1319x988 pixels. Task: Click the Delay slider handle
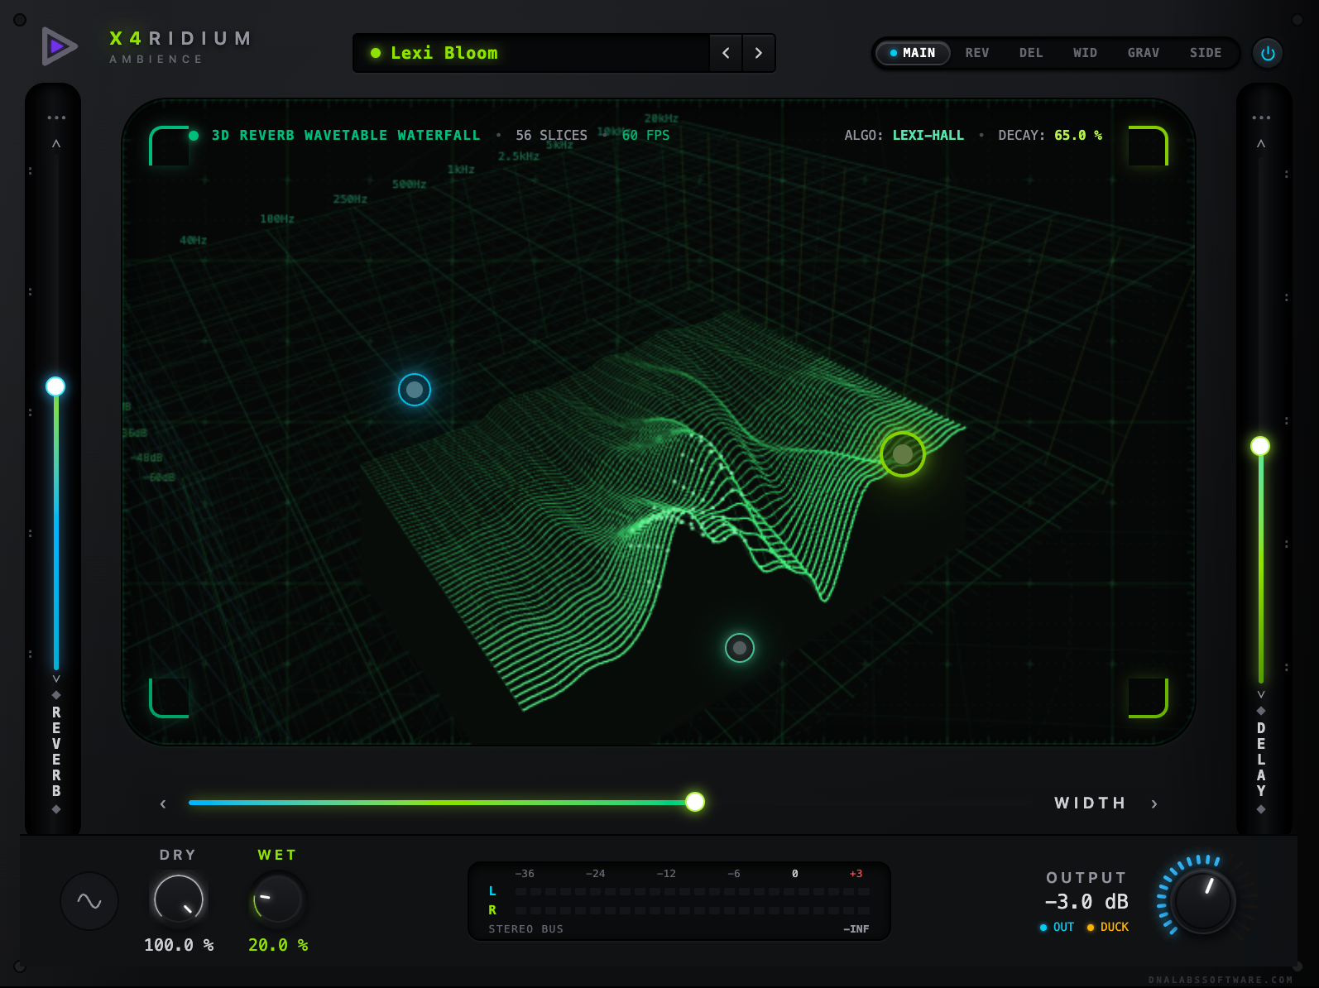click(x=1260, y=446)
